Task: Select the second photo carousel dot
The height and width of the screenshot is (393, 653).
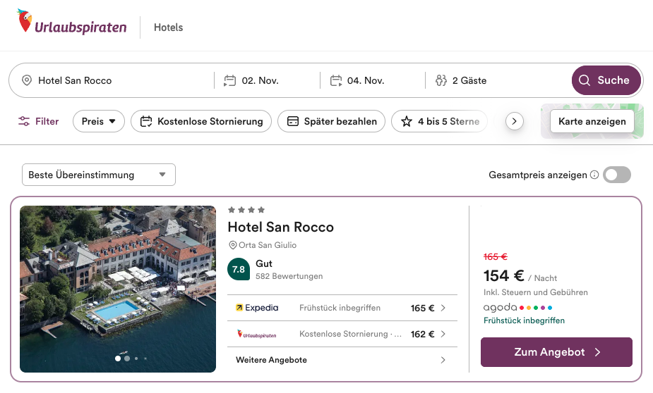Action: pyautogui.click(x=127, y=358)
